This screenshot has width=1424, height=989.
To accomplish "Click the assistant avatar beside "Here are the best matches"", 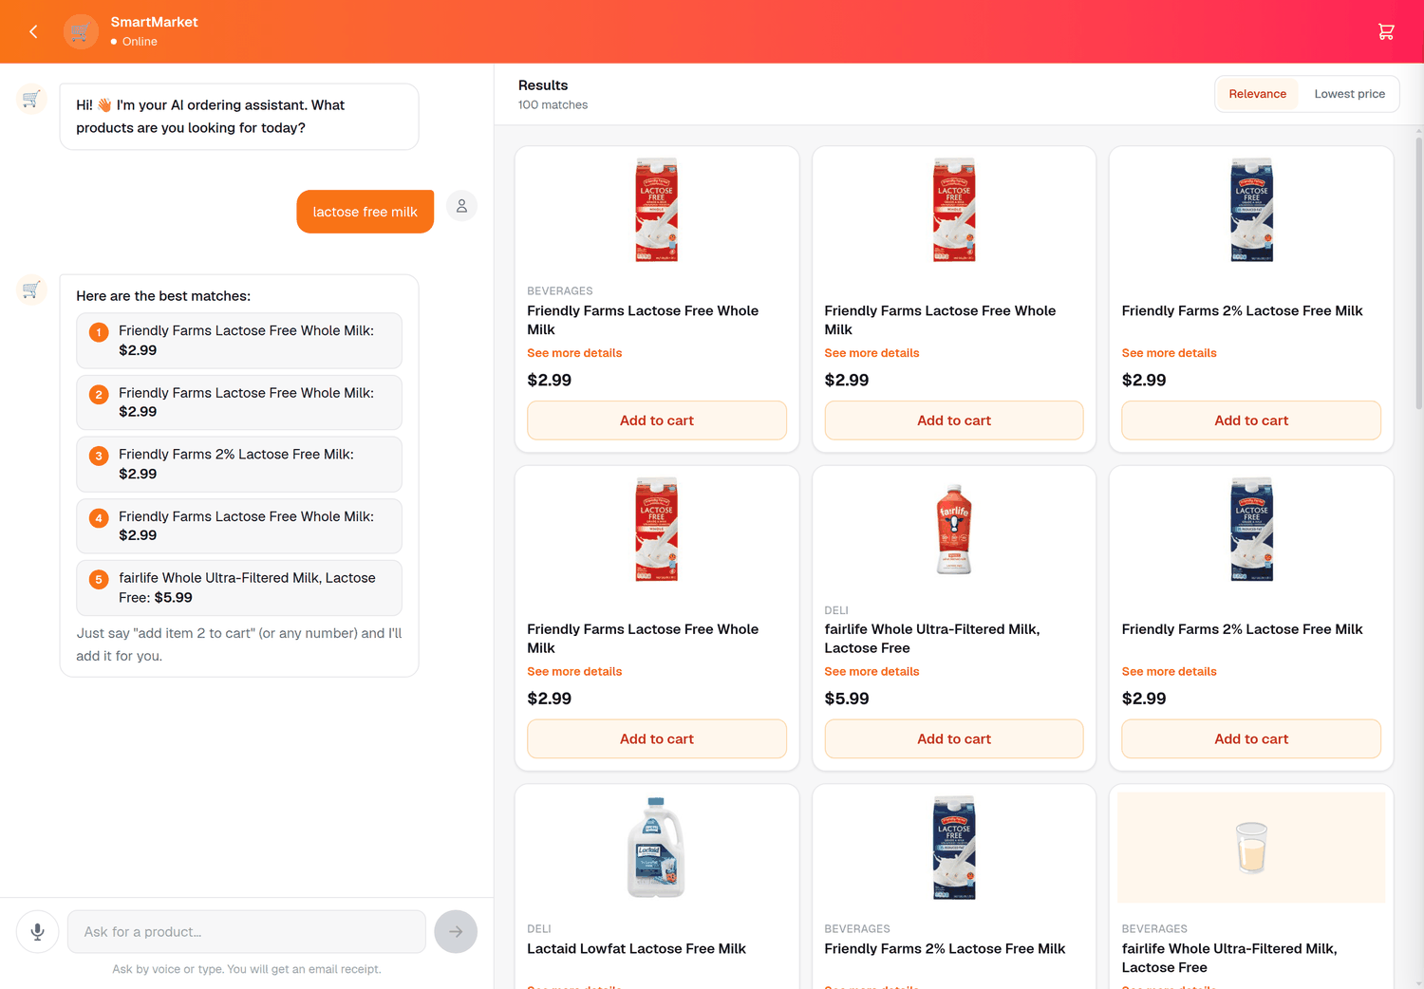I will tap(31, 289).
